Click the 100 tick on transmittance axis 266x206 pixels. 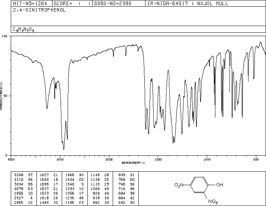4,36
